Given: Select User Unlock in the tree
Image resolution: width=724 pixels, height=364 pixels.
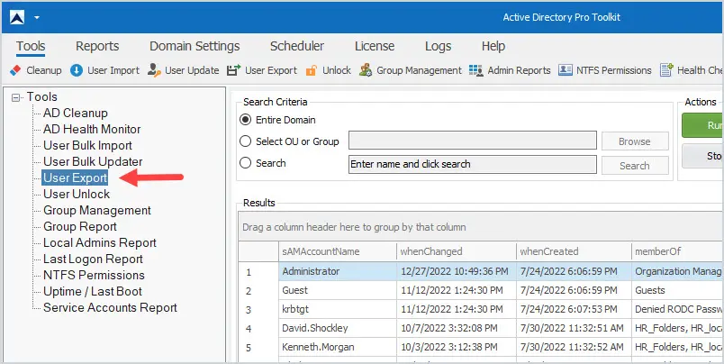Looking at the screenshot, I should 77,194.
